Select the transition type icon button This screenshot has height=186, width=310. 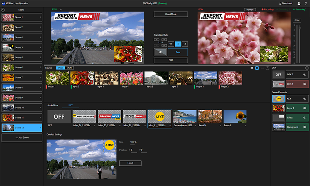pos(160,52)
